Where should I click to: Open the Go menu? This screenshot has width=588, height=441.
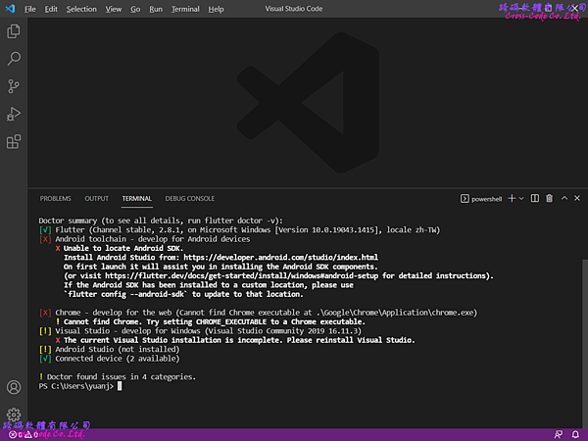pos(135,9)
